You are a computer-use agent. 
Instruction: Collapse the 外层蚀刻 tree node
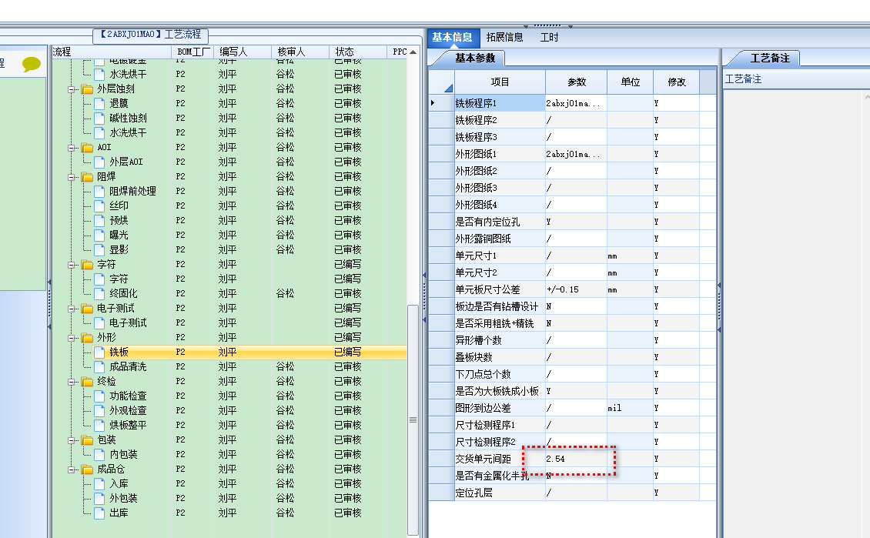72,89
